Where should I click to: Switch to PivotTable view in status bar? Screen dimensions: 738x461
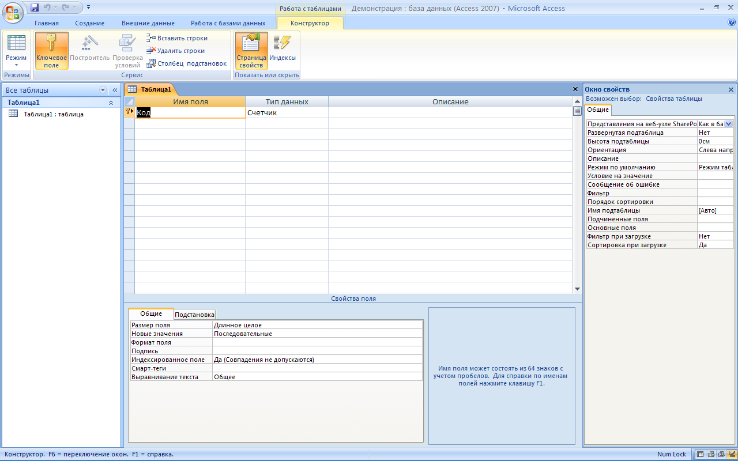pyautogui.click(x=710, y=454)
